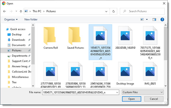Select the Desktop Image file
The height and width of the screenshot is (108, 171).
pos(125,74)
